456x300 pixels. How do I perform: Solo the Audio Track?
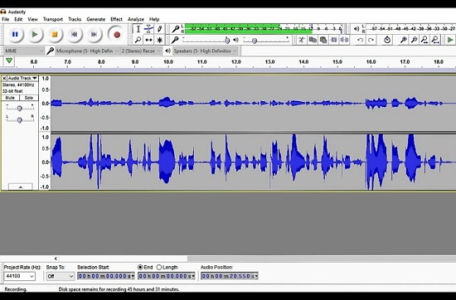[x=29, y=98]
